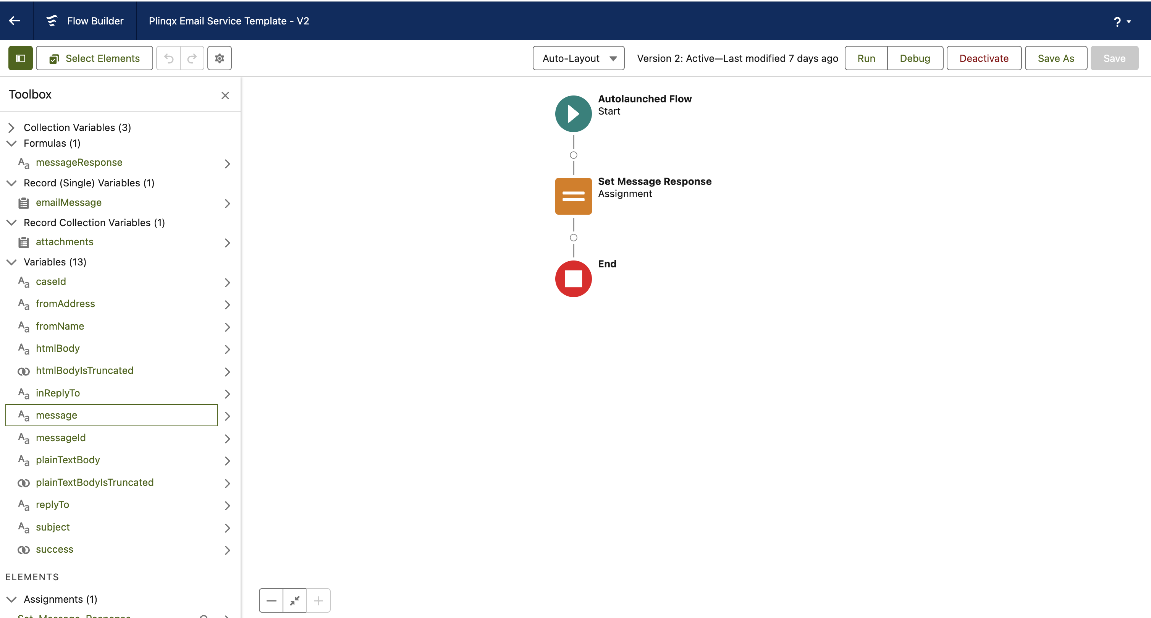Close the Toolbox panel

(x=225, y=95)
